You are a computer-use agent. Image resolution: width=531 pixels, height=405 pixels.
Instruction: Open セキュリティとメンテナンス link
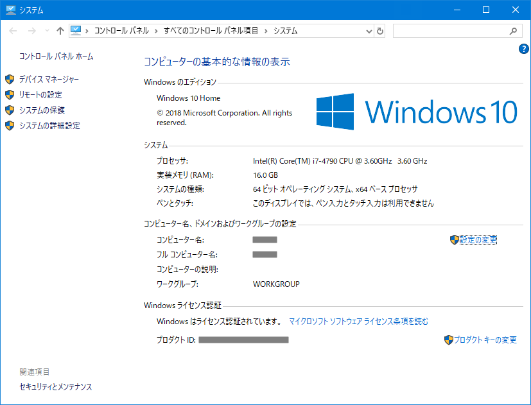tap(55, 387)
